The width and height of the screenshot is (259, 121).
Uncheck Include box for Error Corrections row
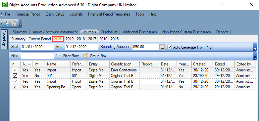point(15,70)
